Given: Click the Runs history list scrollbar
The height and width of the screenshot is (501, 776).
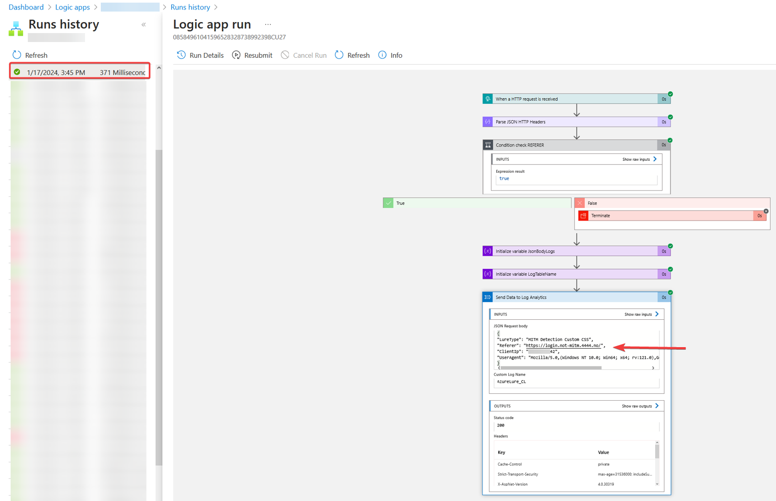Looking at the screenshot, I should 159,307.
